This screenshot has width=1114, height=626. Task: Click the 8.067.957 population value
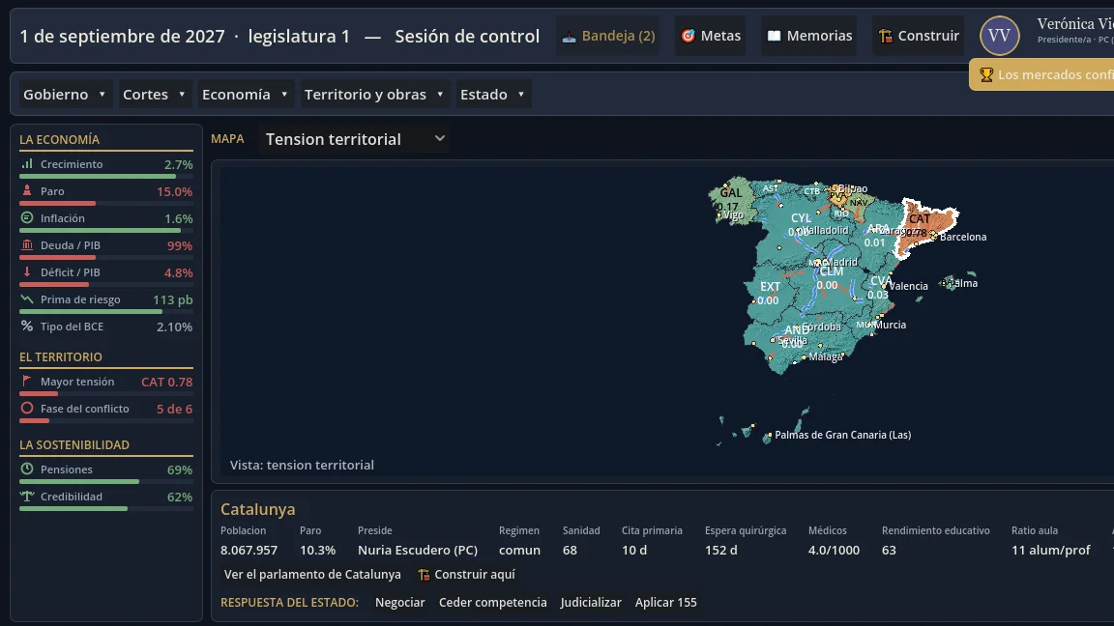249,550
